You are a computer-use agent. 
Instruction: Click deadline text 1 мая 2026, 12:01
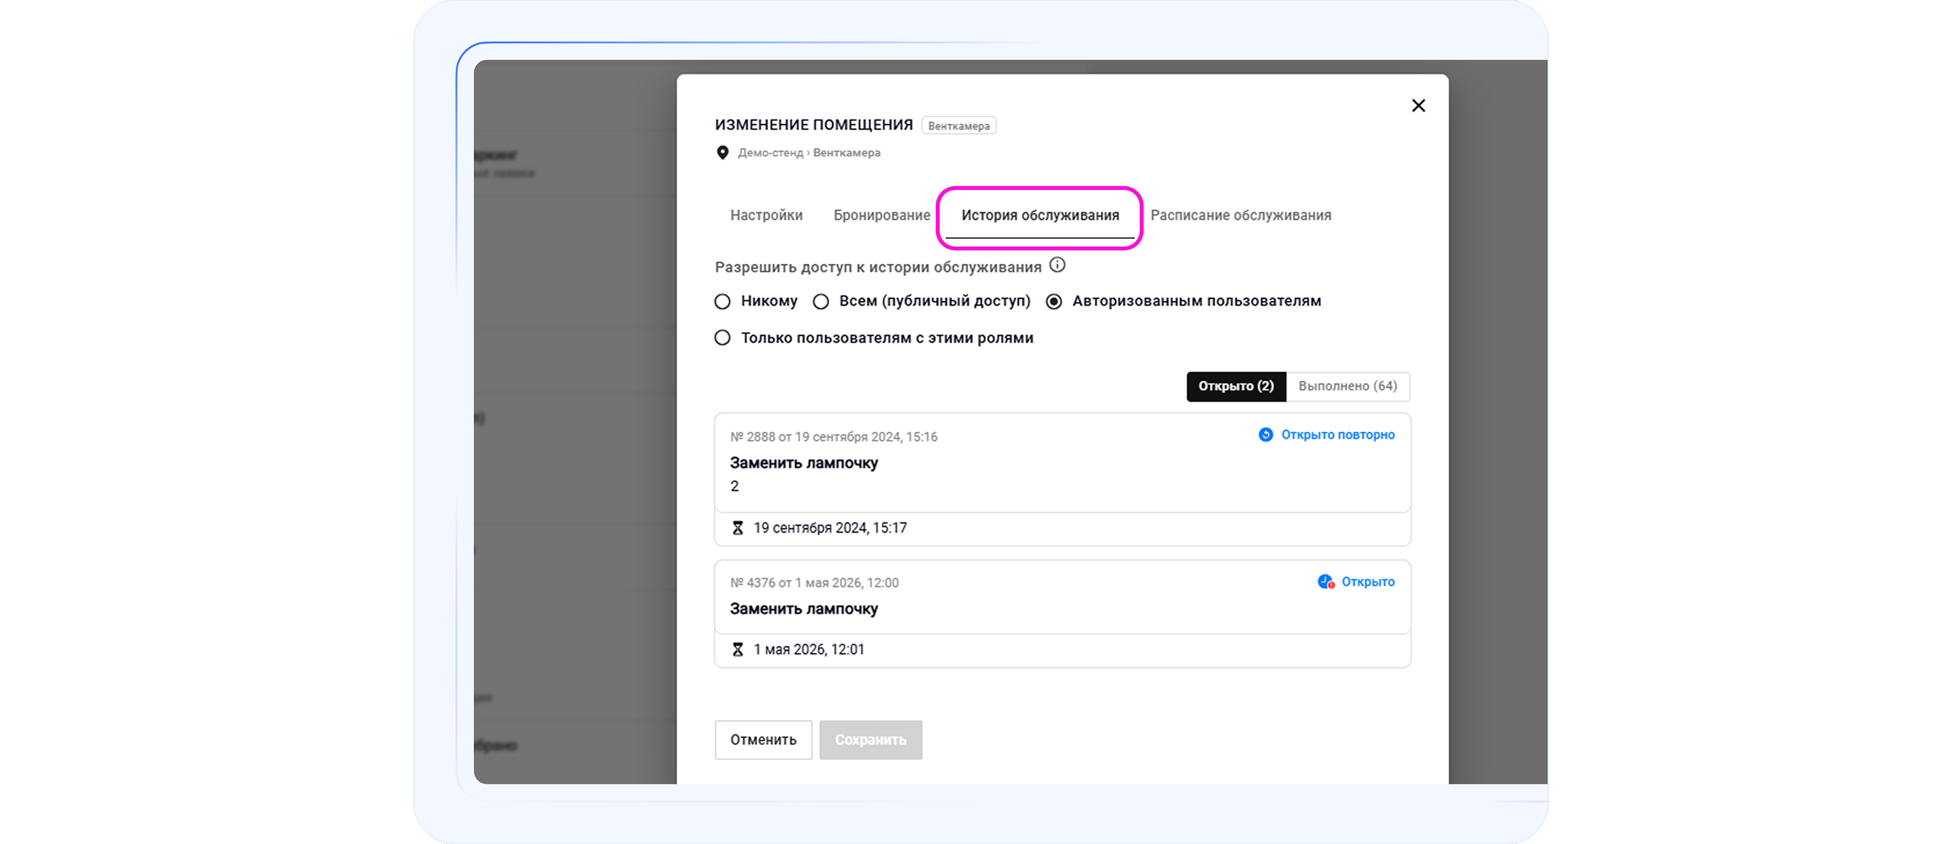click(x=809, y=650)
